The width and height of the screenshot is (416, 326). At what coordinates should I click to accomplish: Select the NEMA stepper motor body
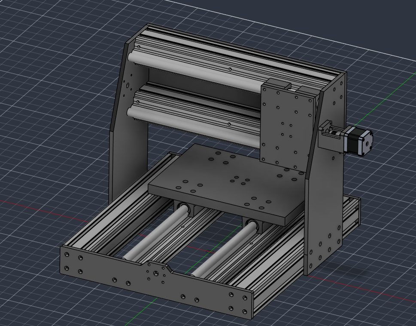tap(359, 141)
